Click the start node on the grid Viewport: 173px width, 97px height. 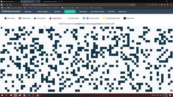(x=1, y=28)
